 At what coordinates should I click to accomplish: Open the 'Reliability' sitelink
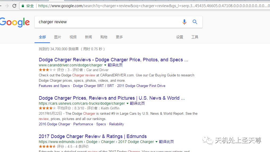tap(116, 124)
